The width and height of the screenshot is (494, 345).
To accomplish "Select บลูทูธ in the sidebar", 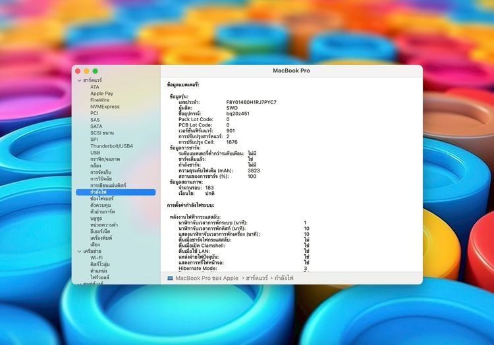I will 97,218.
